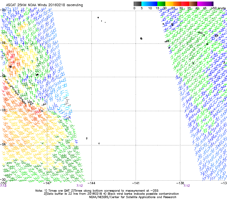Screen dimensions: 227x199
Task: Click the '45' legend scale label
Action: point(205,8)
